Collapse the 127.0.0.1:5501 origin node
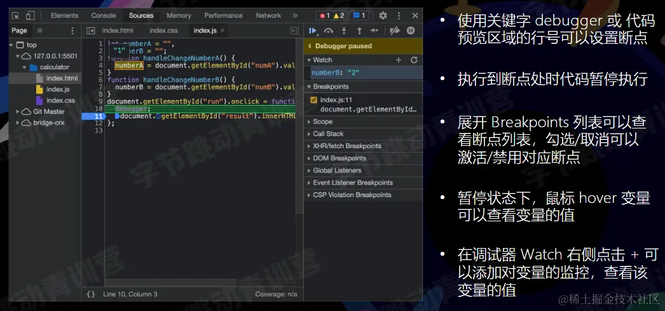 (18, 56)
